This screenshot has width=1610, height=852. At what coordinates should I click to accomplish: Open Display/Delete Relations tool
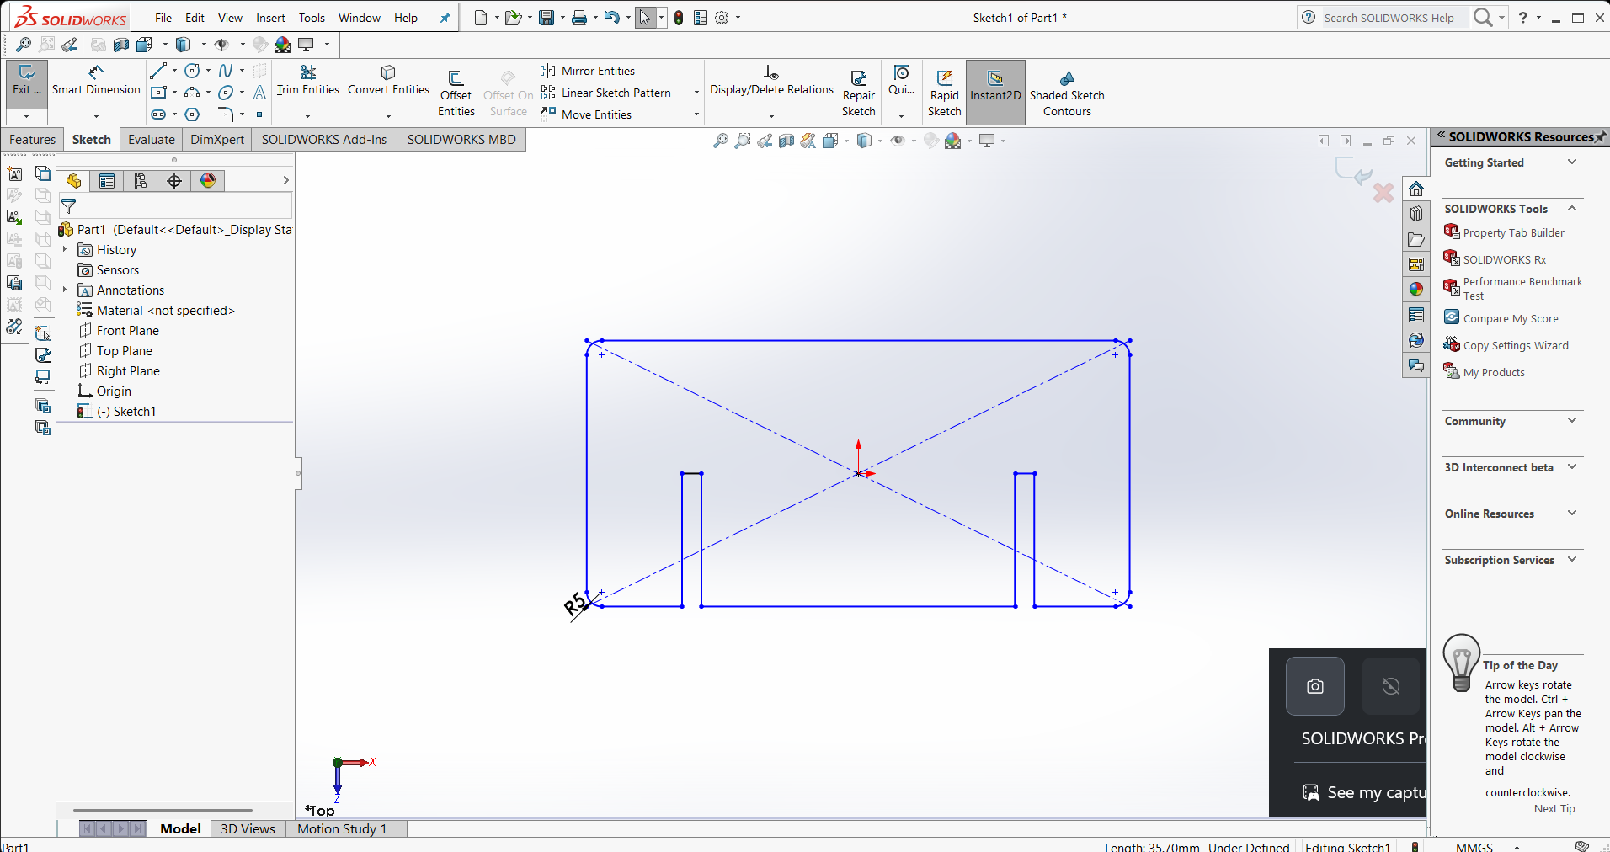click(771, 81)
